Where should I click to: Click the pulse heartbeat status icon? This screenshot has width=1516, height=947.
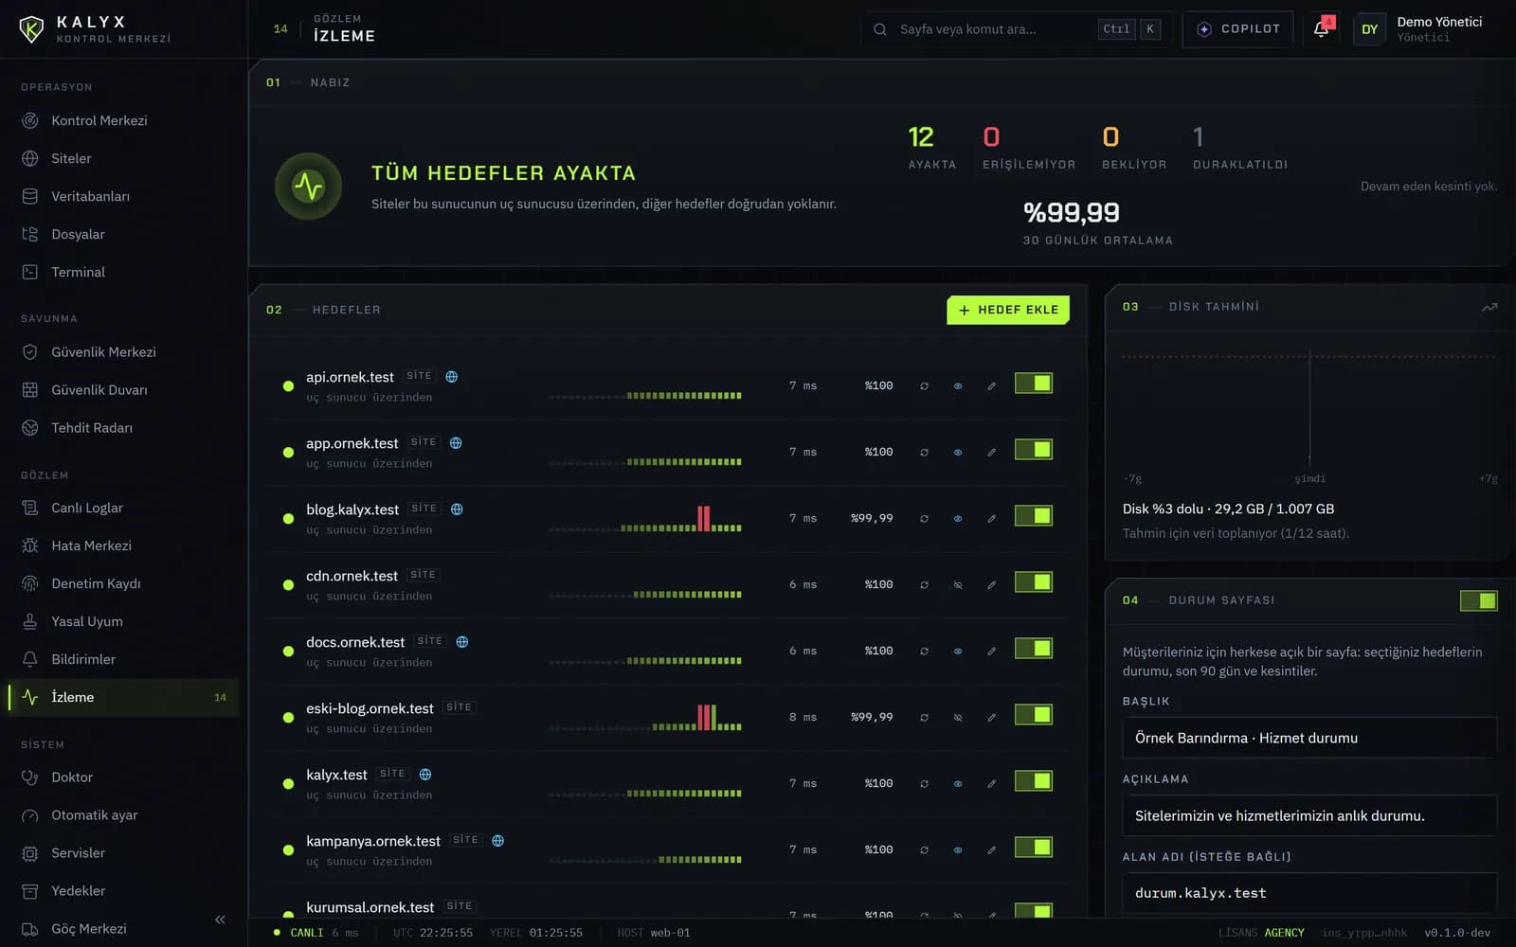coord(308,187)
